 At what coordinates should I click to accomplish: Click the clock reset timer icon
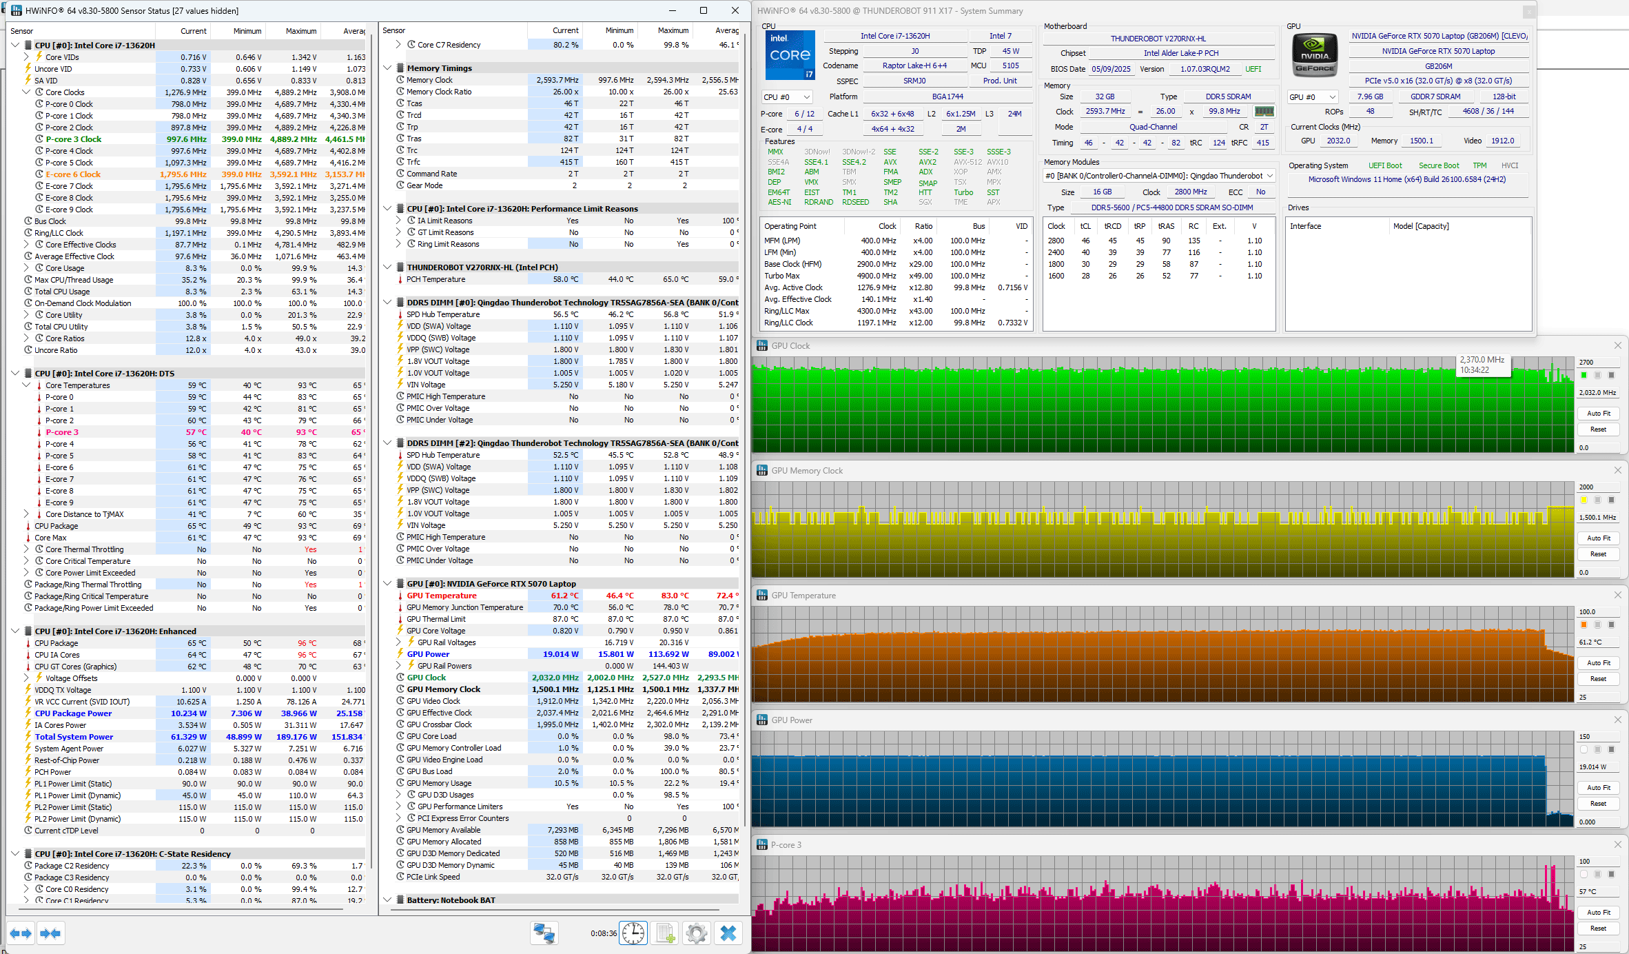[633, 933]
